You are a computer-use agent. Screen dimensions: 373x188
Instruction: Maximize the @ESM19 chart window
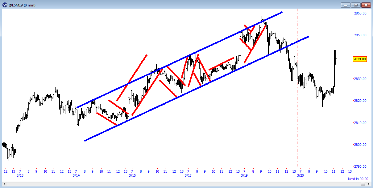[356, 5]
